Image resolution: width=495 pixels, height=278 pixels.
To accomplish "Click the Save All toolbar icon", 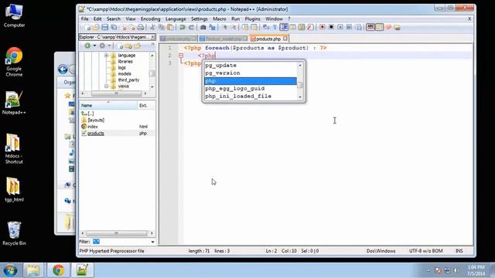I will point(114,28).
